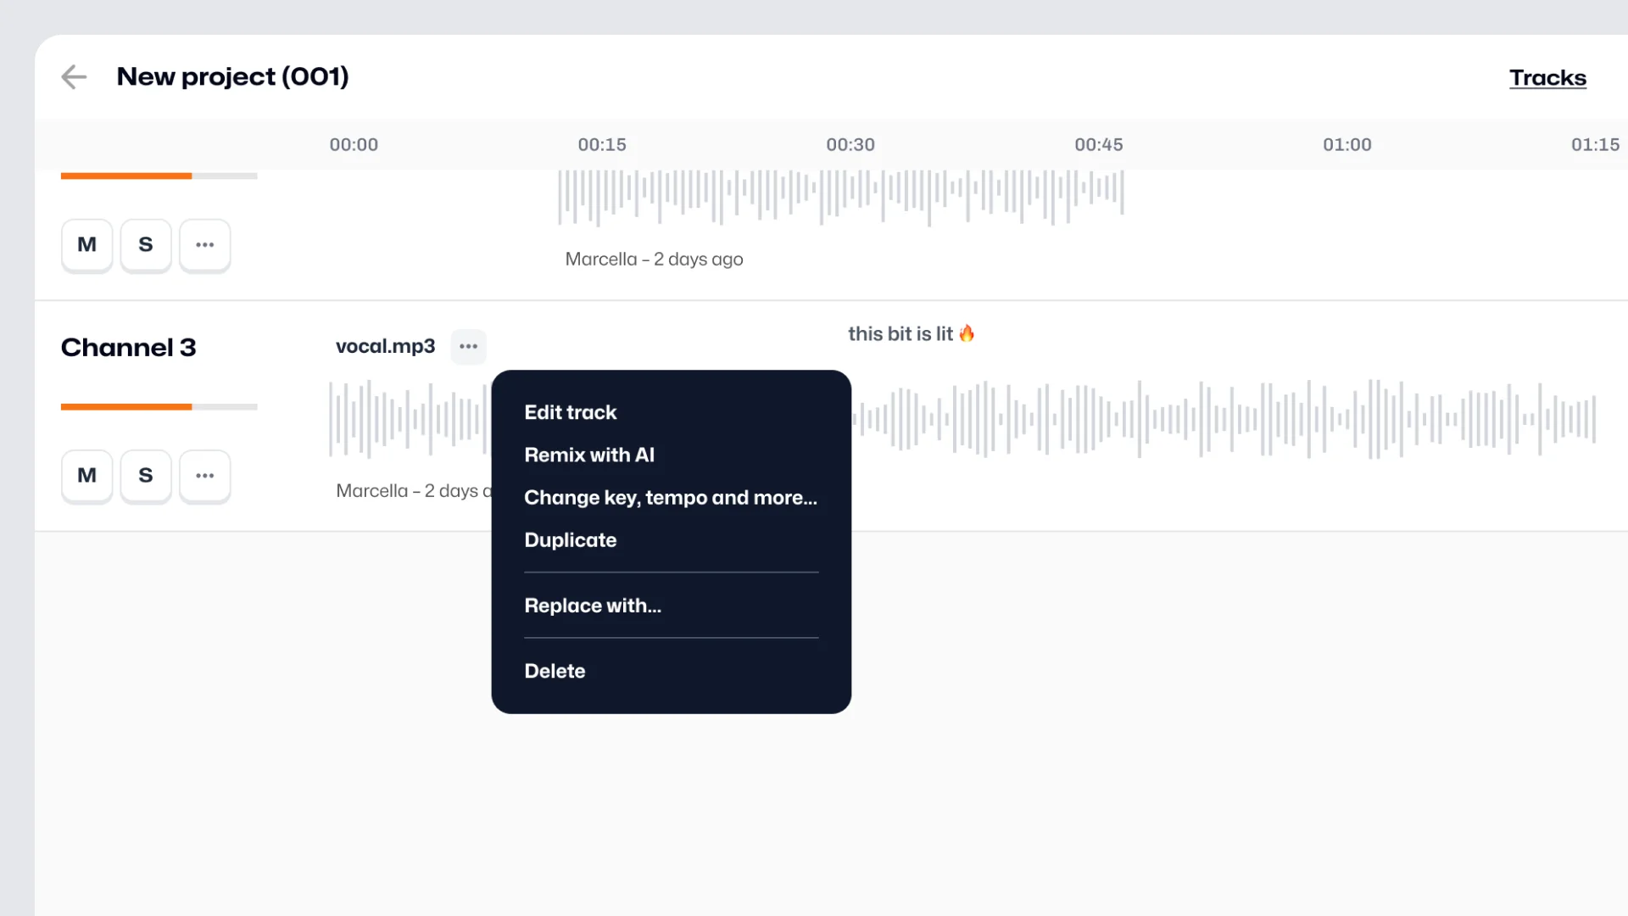
Task: Solo Channel 3 with S button
Action: point(146,476)
